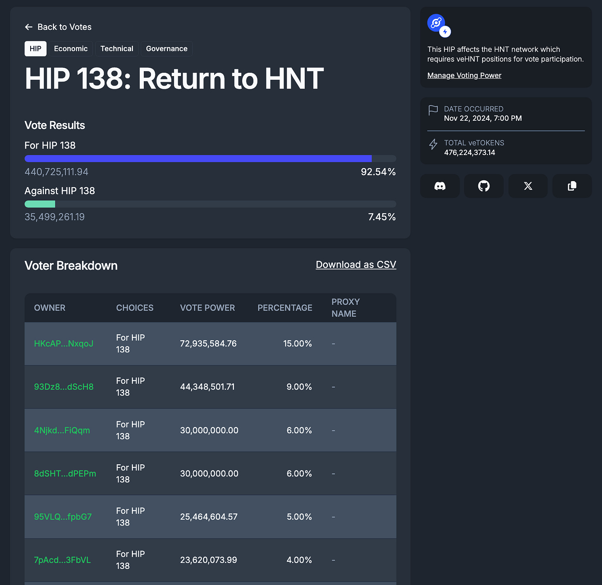Click vote power 72,935,584.76
Image resolution: width=602 pixels, height=585 pixels.
[208, 344]
